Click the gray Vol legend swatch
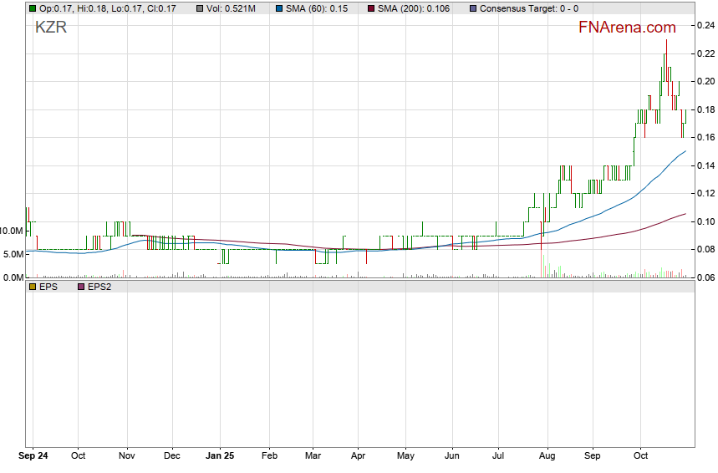This screenshot has width=718, height=473. (201, 8)
